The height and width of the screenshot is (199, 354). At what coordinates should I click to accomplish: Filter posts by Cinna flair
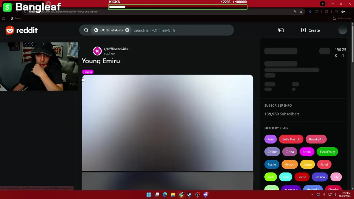[290, 152]
